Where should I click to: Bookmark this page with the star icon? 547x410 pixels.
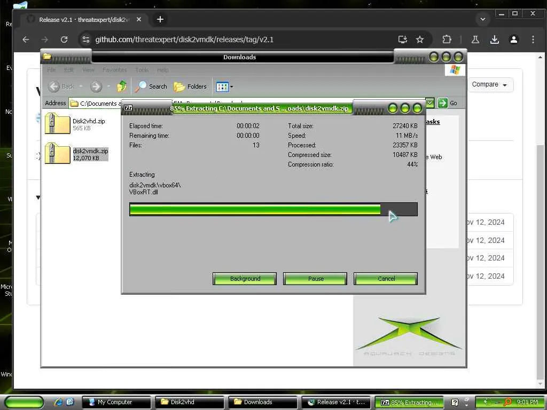point(420,40)
